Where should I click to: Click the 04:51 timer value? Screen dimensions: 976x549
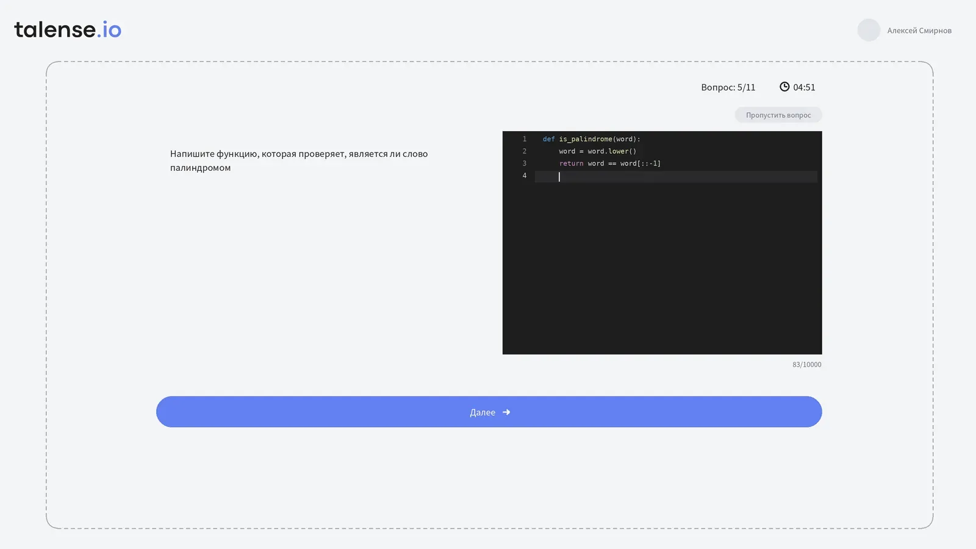pyautogui.click(x=804, y=87)
